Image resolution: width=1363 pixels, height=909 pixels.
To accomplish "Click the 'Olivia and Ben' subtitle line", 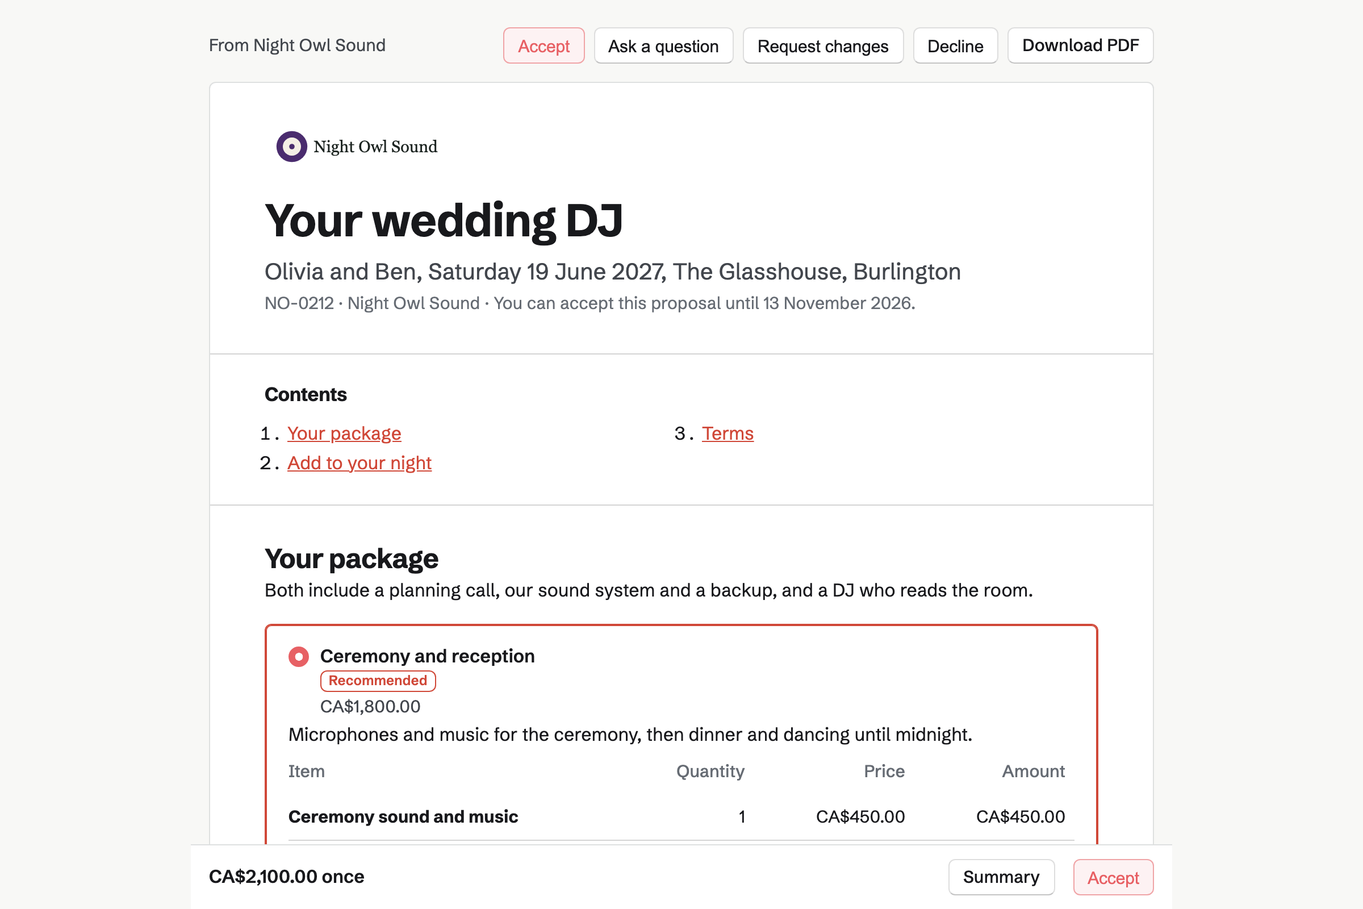I will click(613, 272).
